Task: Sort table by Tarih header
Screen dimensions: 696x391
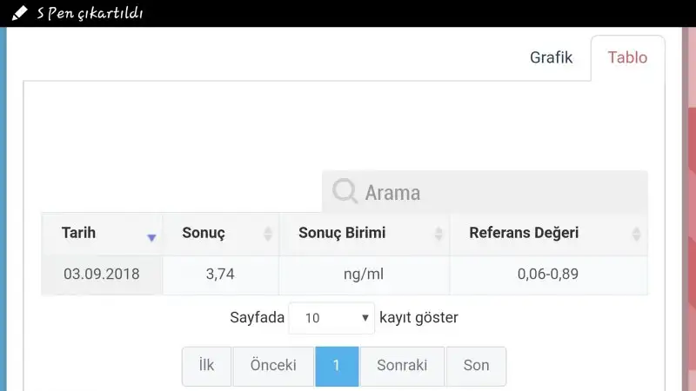Action: (x=79, y=233)
